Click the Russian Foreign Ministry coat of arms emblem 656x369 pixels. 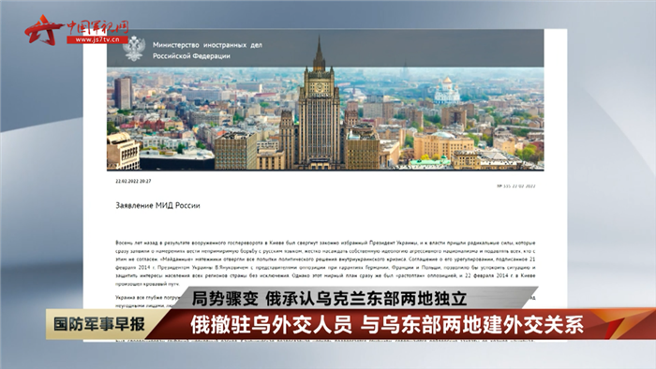(134, 49)
